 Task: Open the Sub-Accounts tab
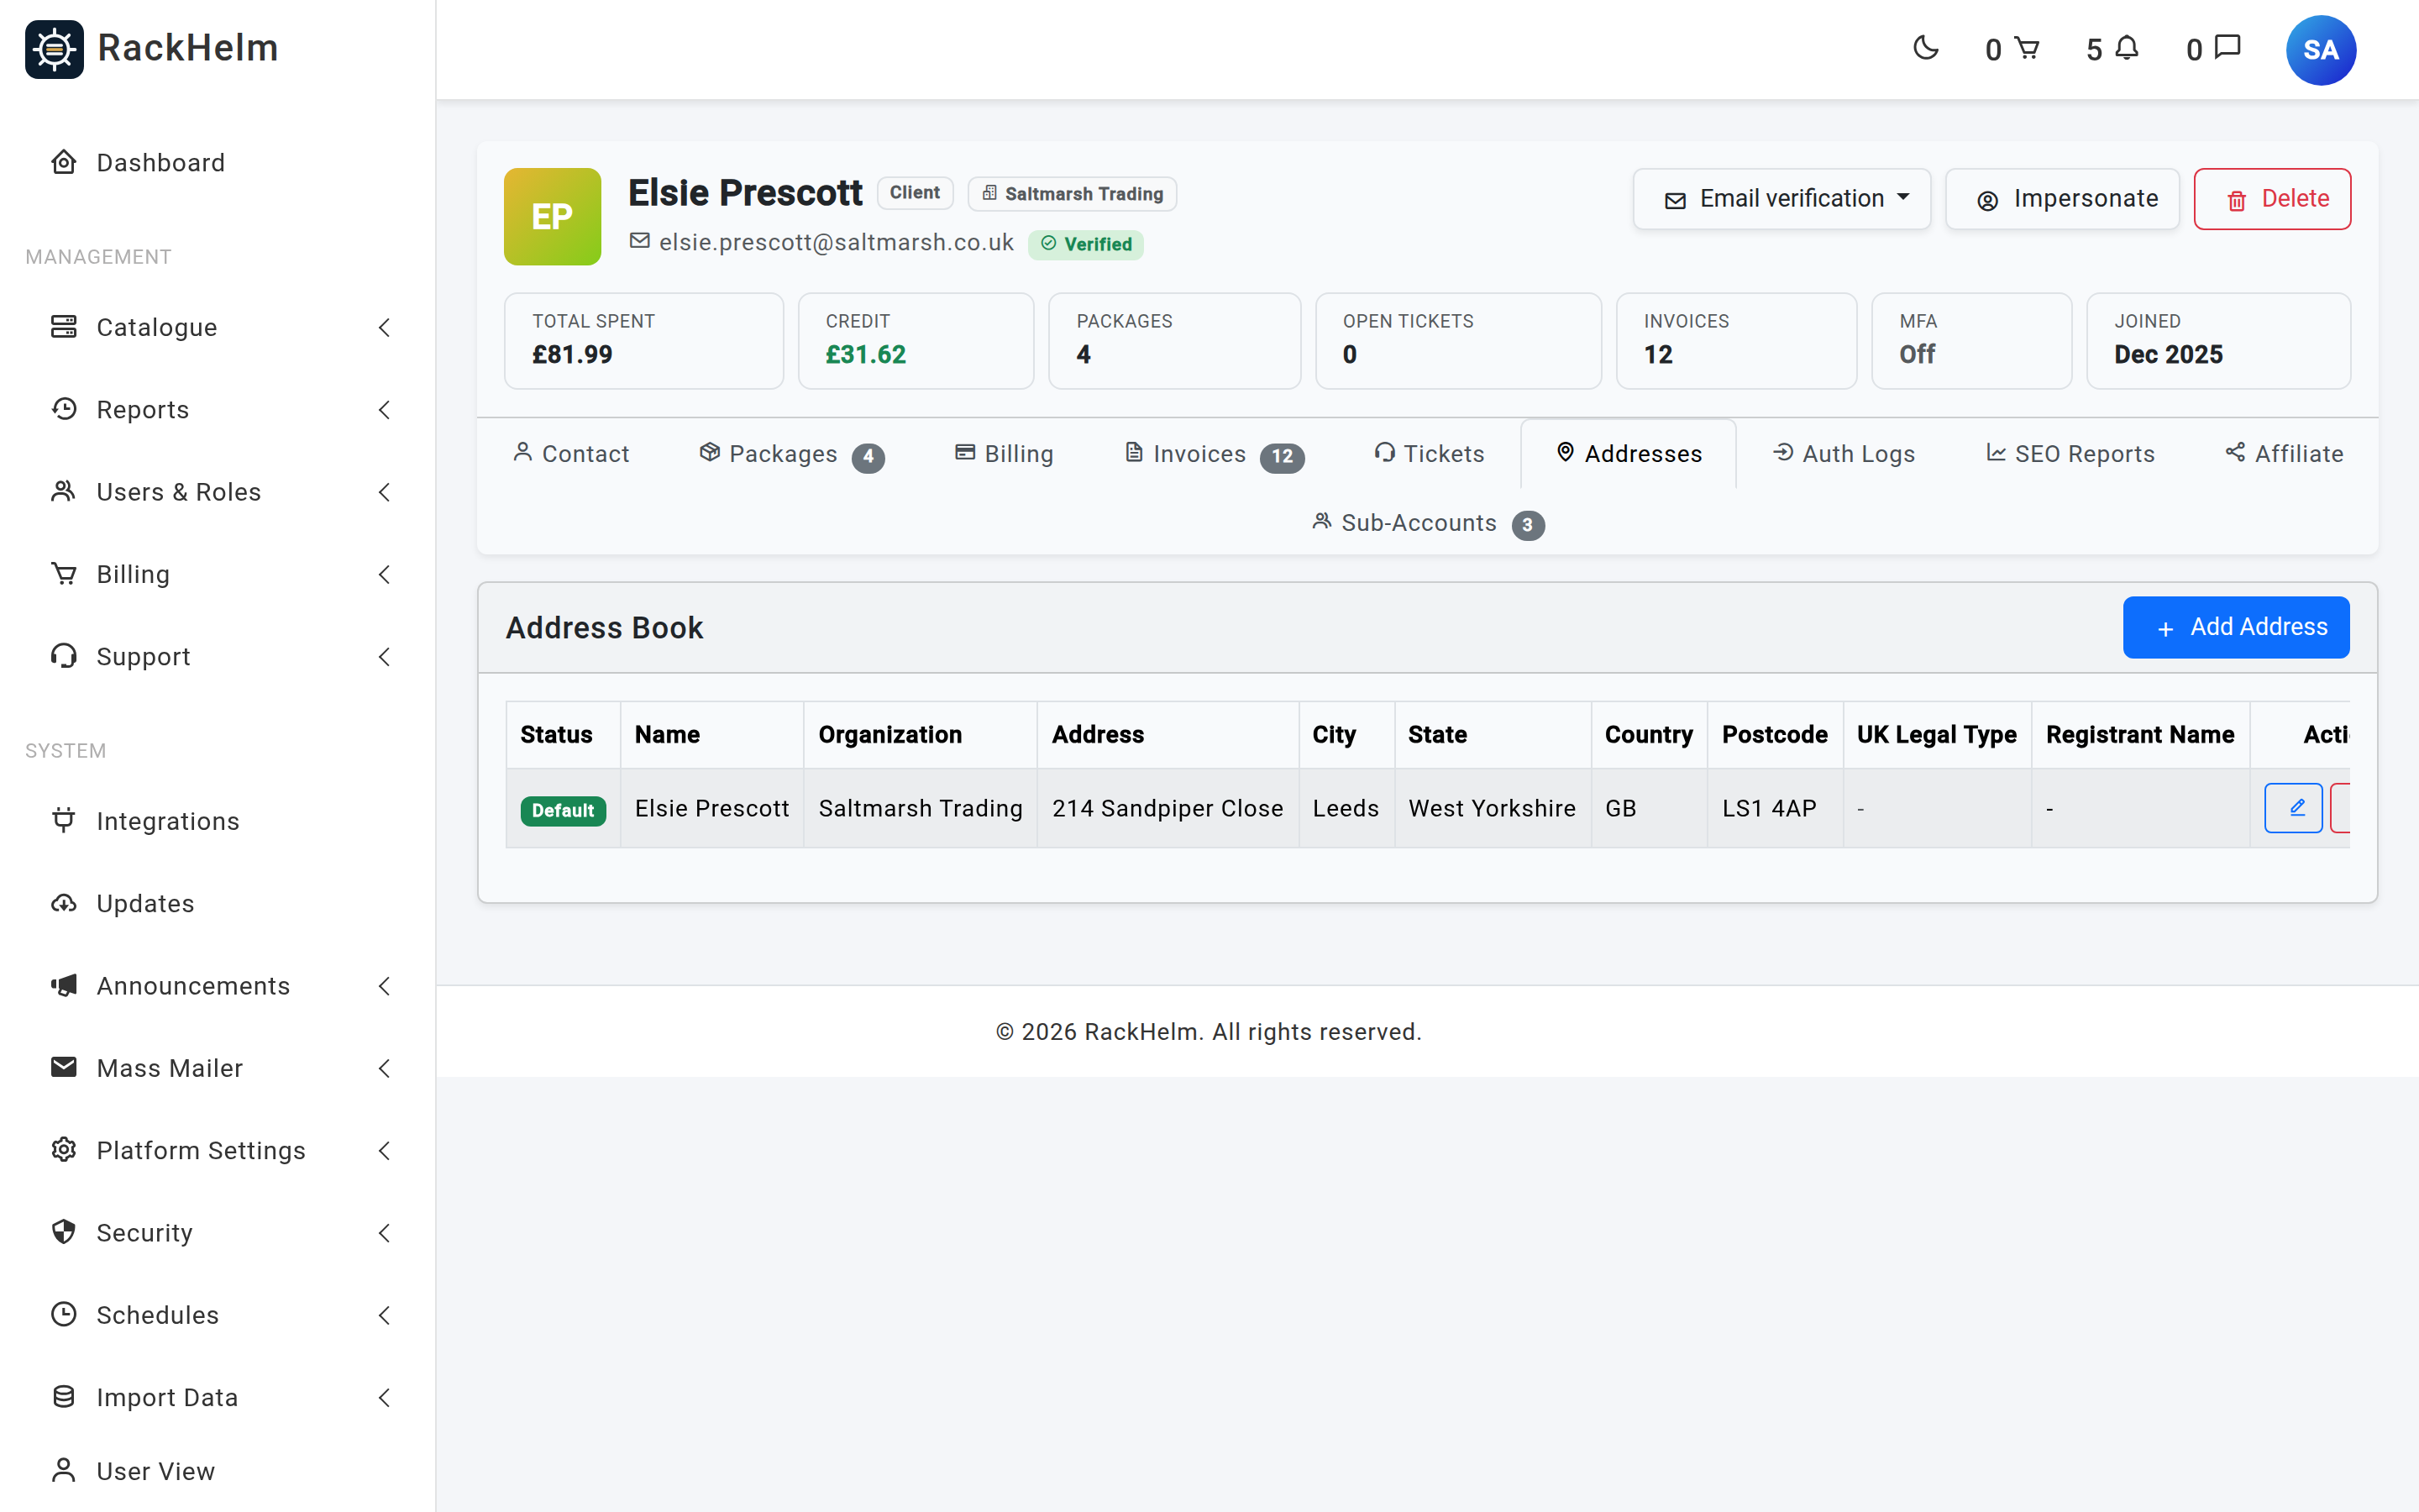click(x=1427, y=523)
